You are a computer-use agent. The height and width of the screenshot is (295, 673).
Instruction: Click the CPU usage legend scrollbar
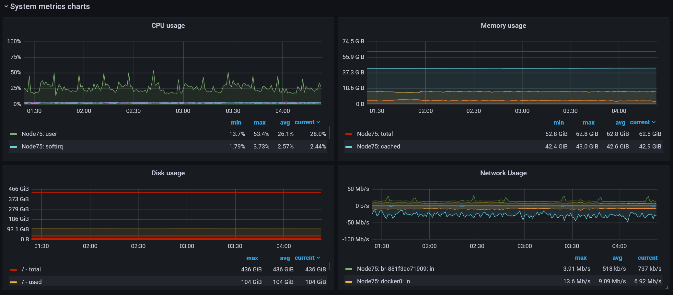coord(330,133)
